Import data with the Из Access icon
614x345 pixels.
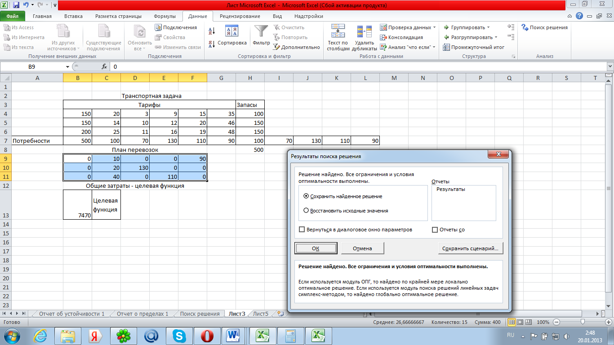[7, 27]
